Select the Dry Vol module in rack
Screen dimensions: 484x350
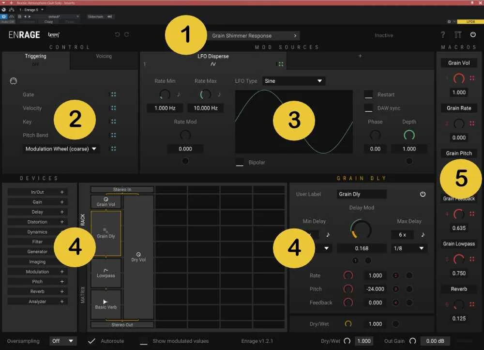[138, 257]
